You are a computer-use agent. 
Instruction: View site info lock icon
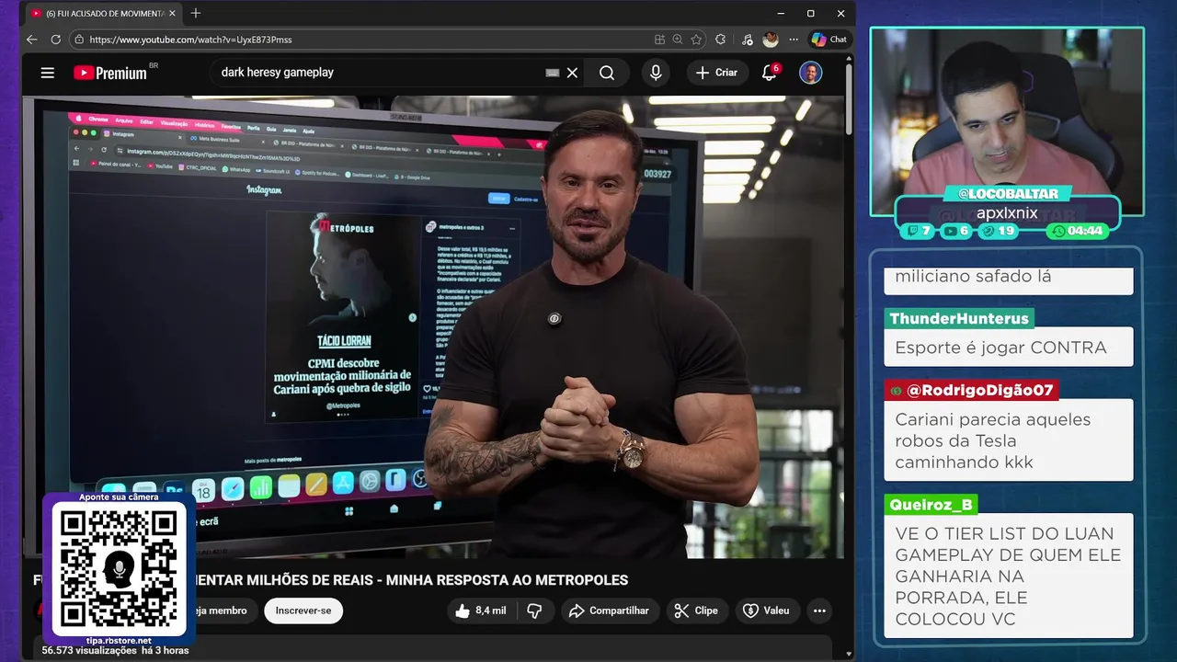click(79, 40)
